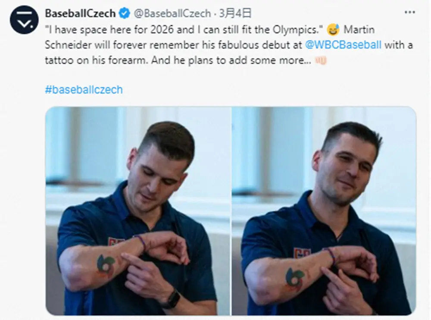Screen dimensions: 431x320
Task: Open the tweet's 3月4日 timestamp
Action: pos(235,13)
